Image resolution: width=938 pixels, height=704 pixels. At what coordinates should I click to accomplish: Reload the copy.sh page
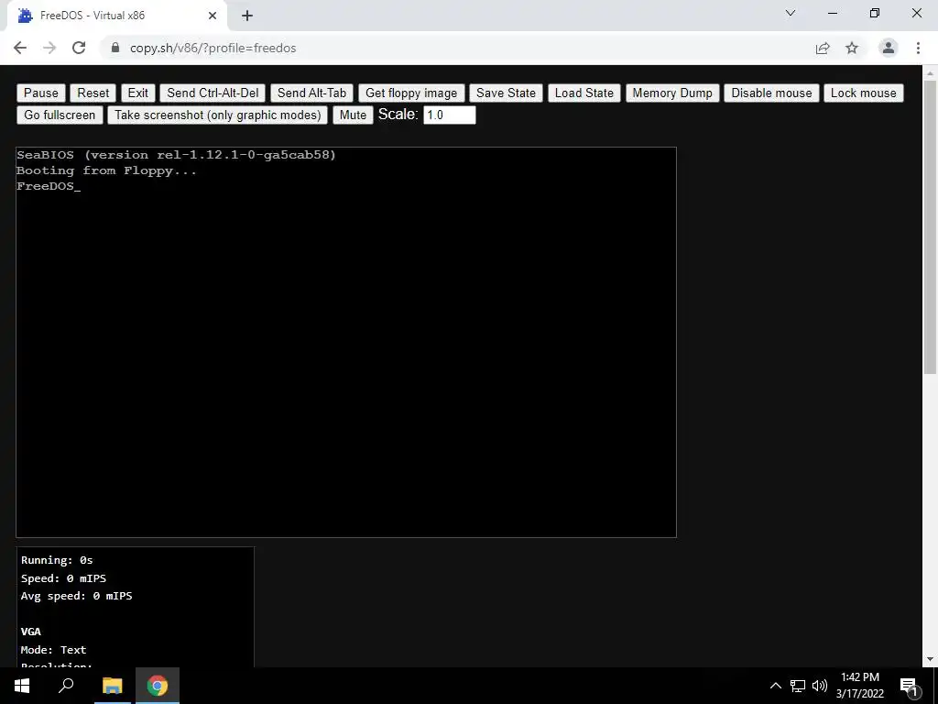79,48
